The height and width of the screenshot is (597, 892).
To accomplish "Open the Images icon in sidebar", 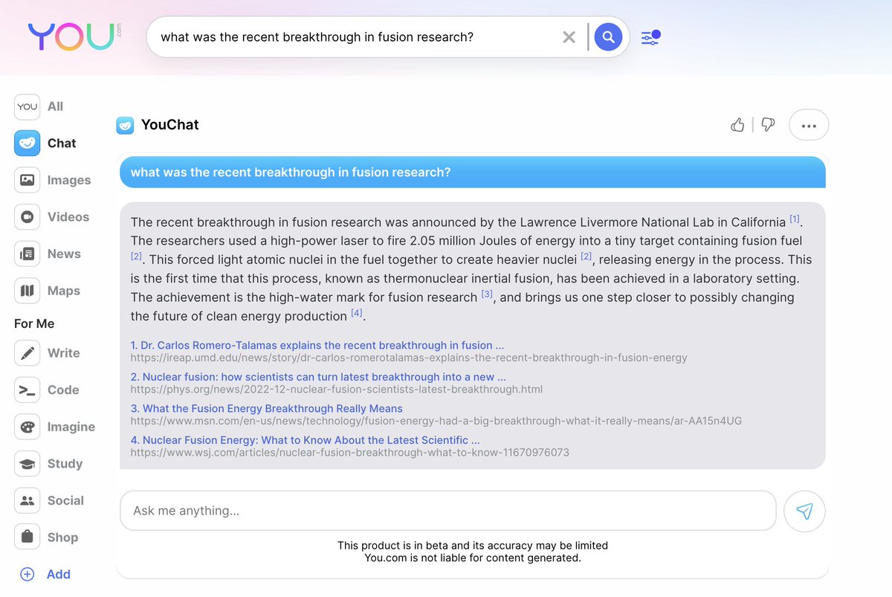I will [x=27, y=180].
